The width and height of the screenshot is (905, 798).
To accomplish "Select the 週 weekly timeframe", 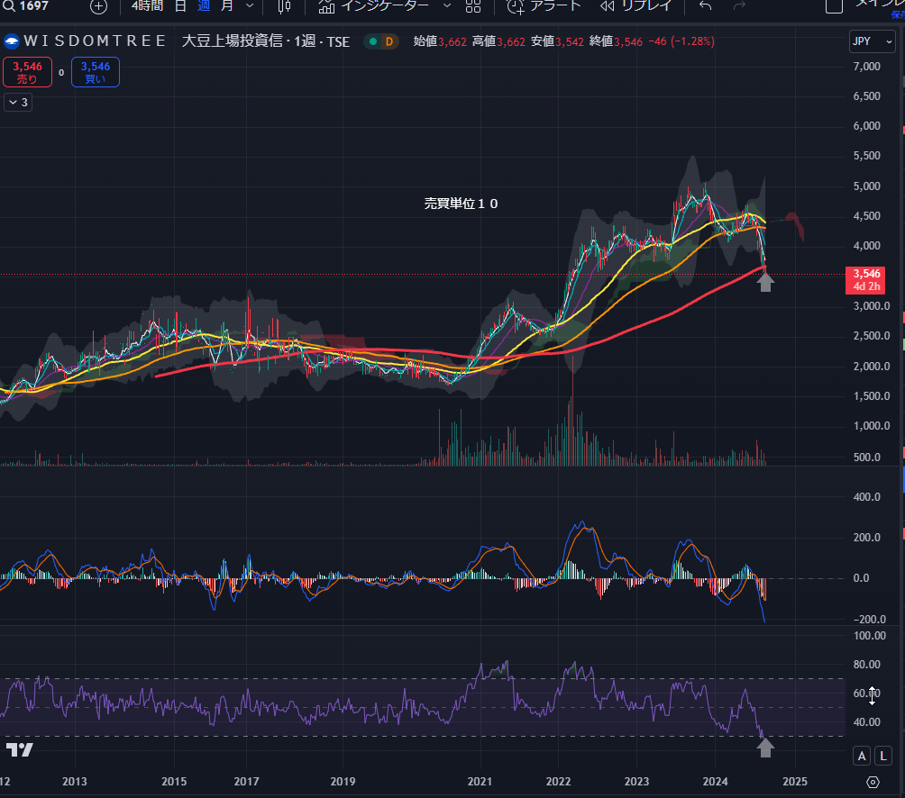I will coord(204,5).
